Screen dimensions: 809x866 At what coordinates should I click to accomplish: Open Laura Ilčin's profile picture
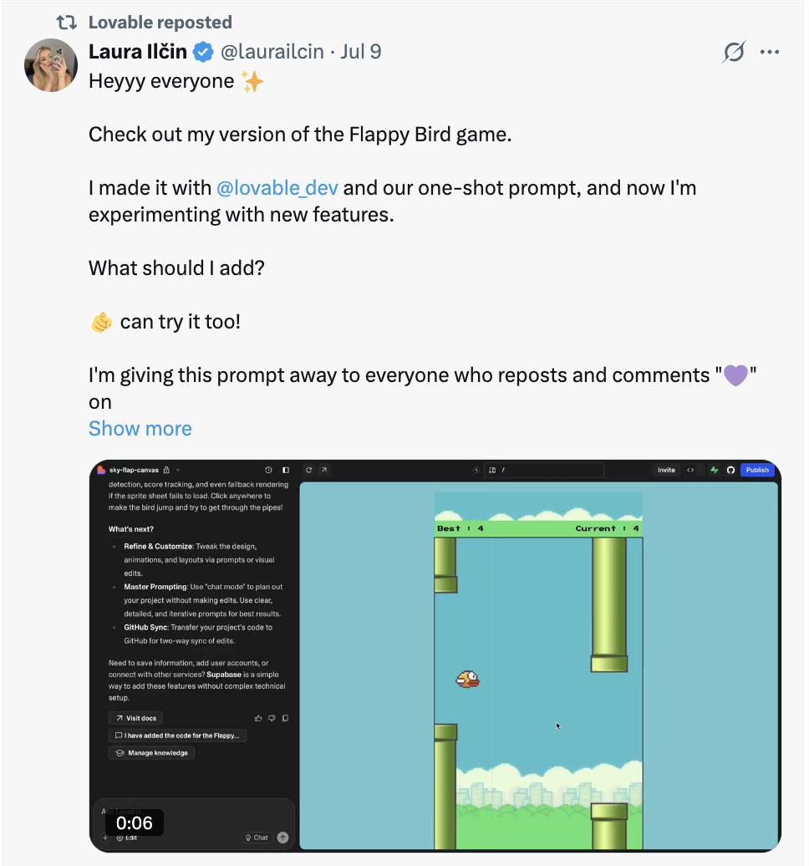coord(51,64)
